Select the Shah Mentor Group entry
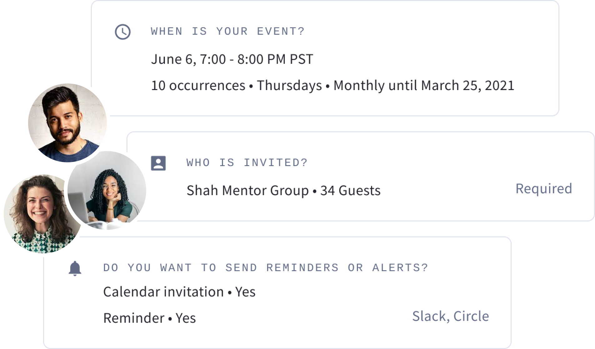The width and height of the screenshot is (595, 349). (247, 190)
